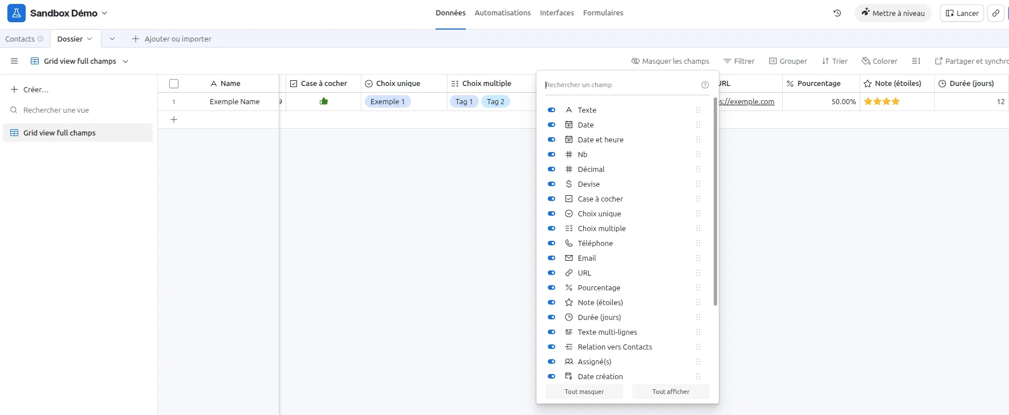Open the Grouper options
Viewport: 1009px width, 415px height.
click(x=788, y=61)
